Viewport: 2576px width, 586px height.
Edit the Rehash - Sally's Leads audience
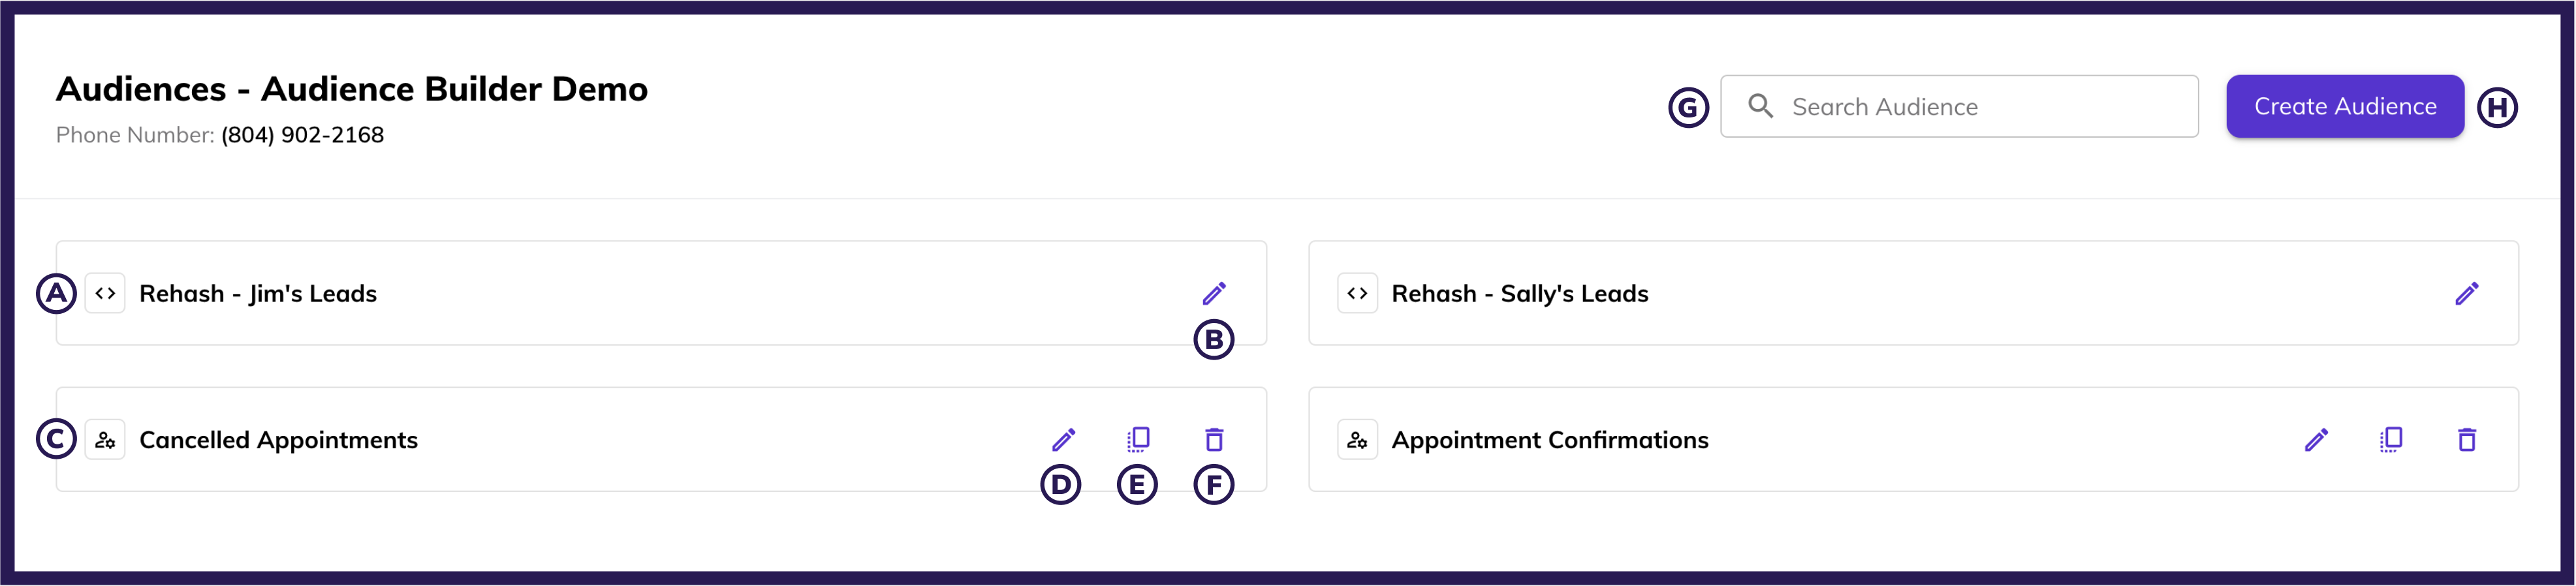pos(2466,293)
